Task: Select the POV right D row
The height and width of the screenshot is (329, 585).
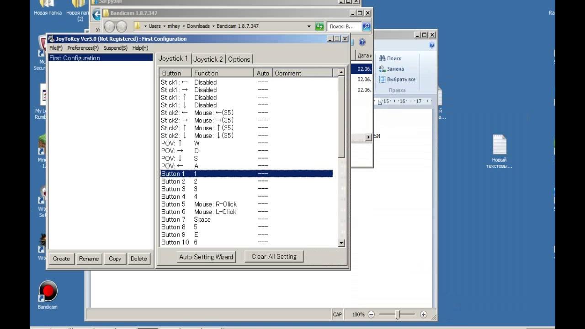Action: [246, 151]
